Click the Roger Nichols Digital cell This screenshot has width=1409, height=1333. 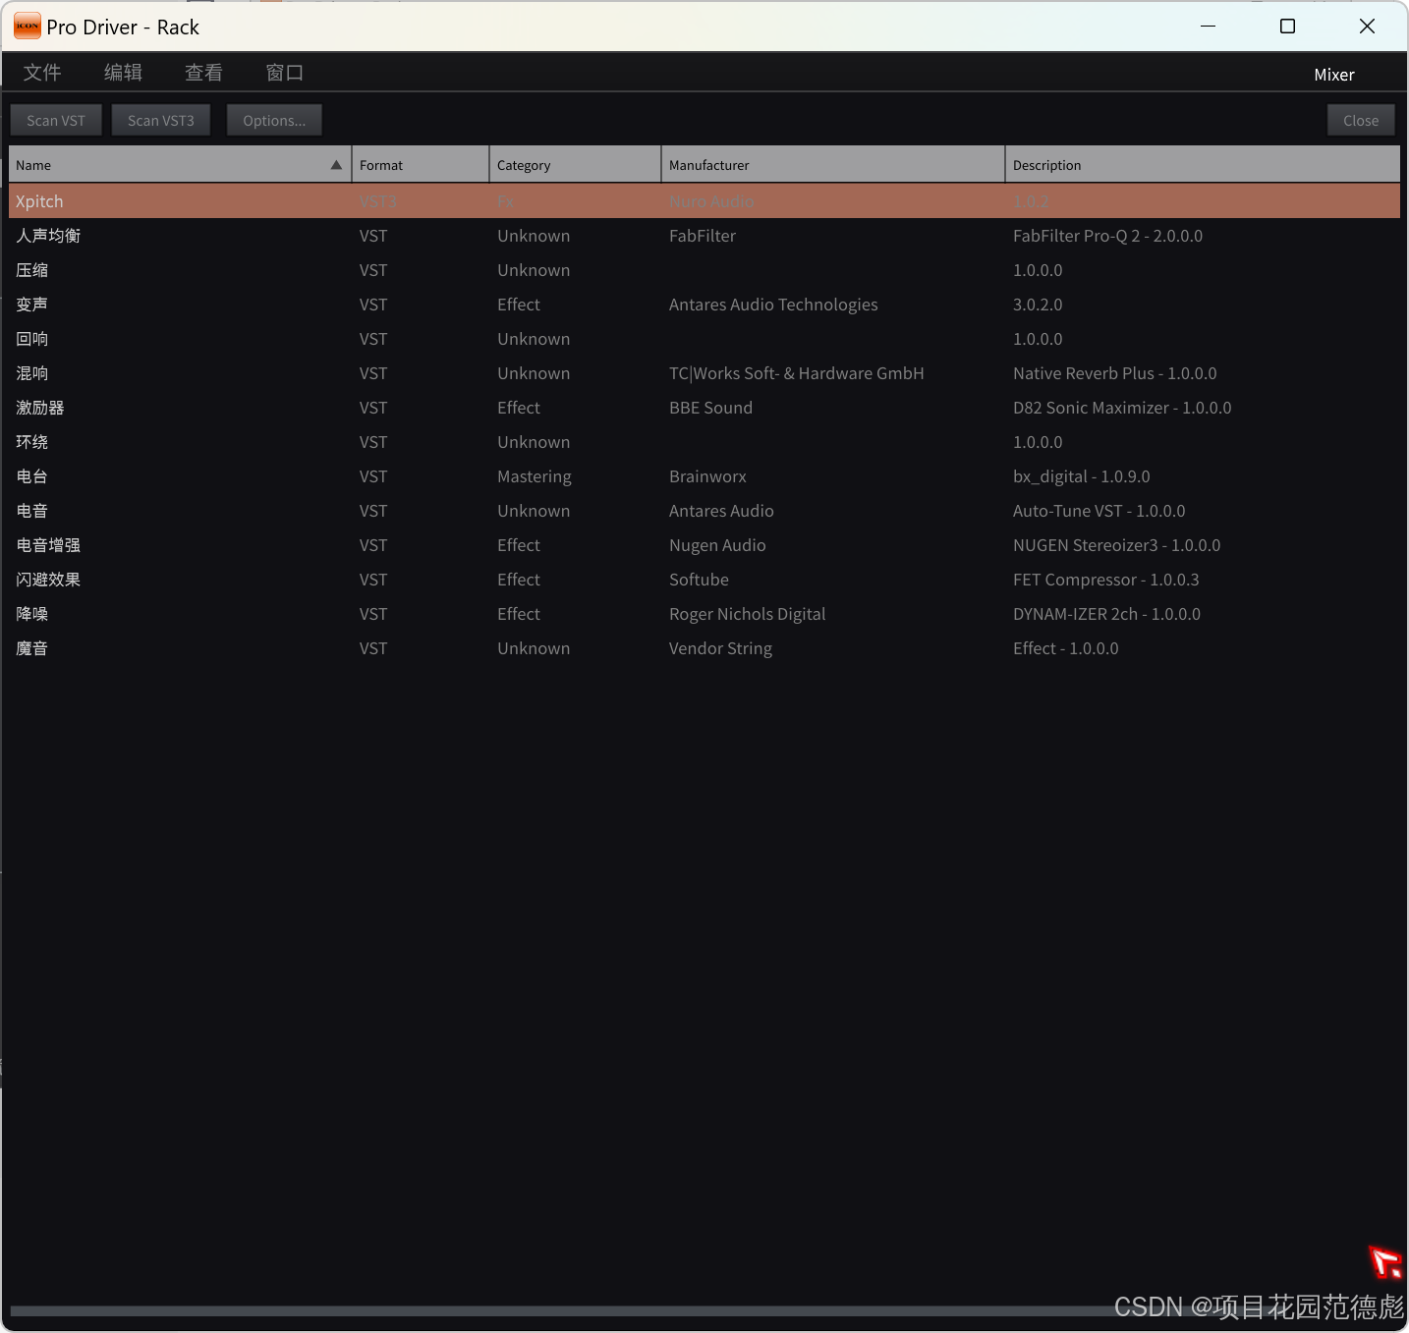coord(747,614)
